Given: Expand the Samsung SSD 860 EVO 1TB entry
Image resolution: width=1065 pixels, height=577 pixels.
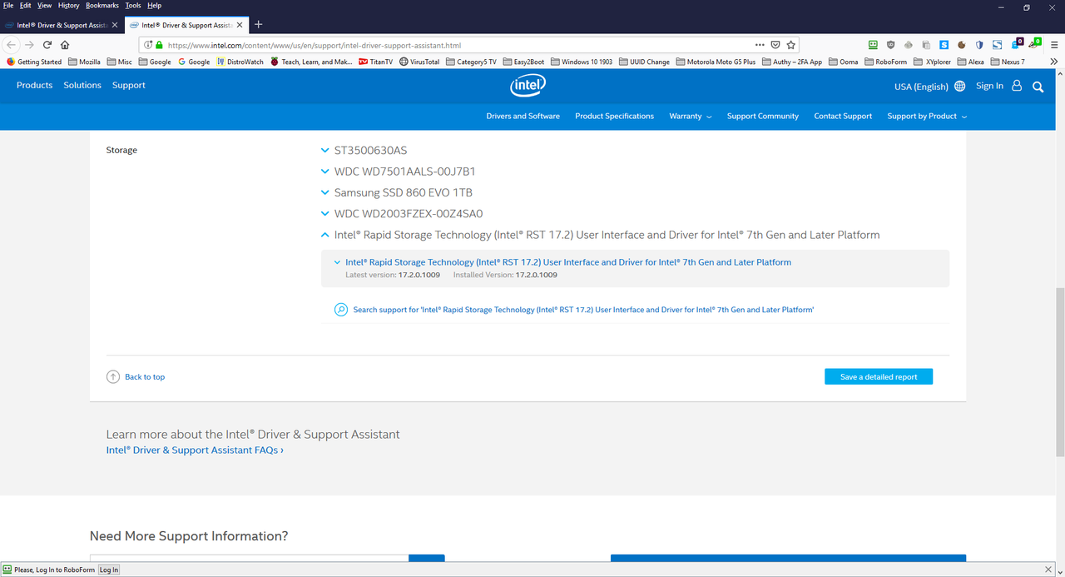Looking at the screenshot, I should (325, 192).
